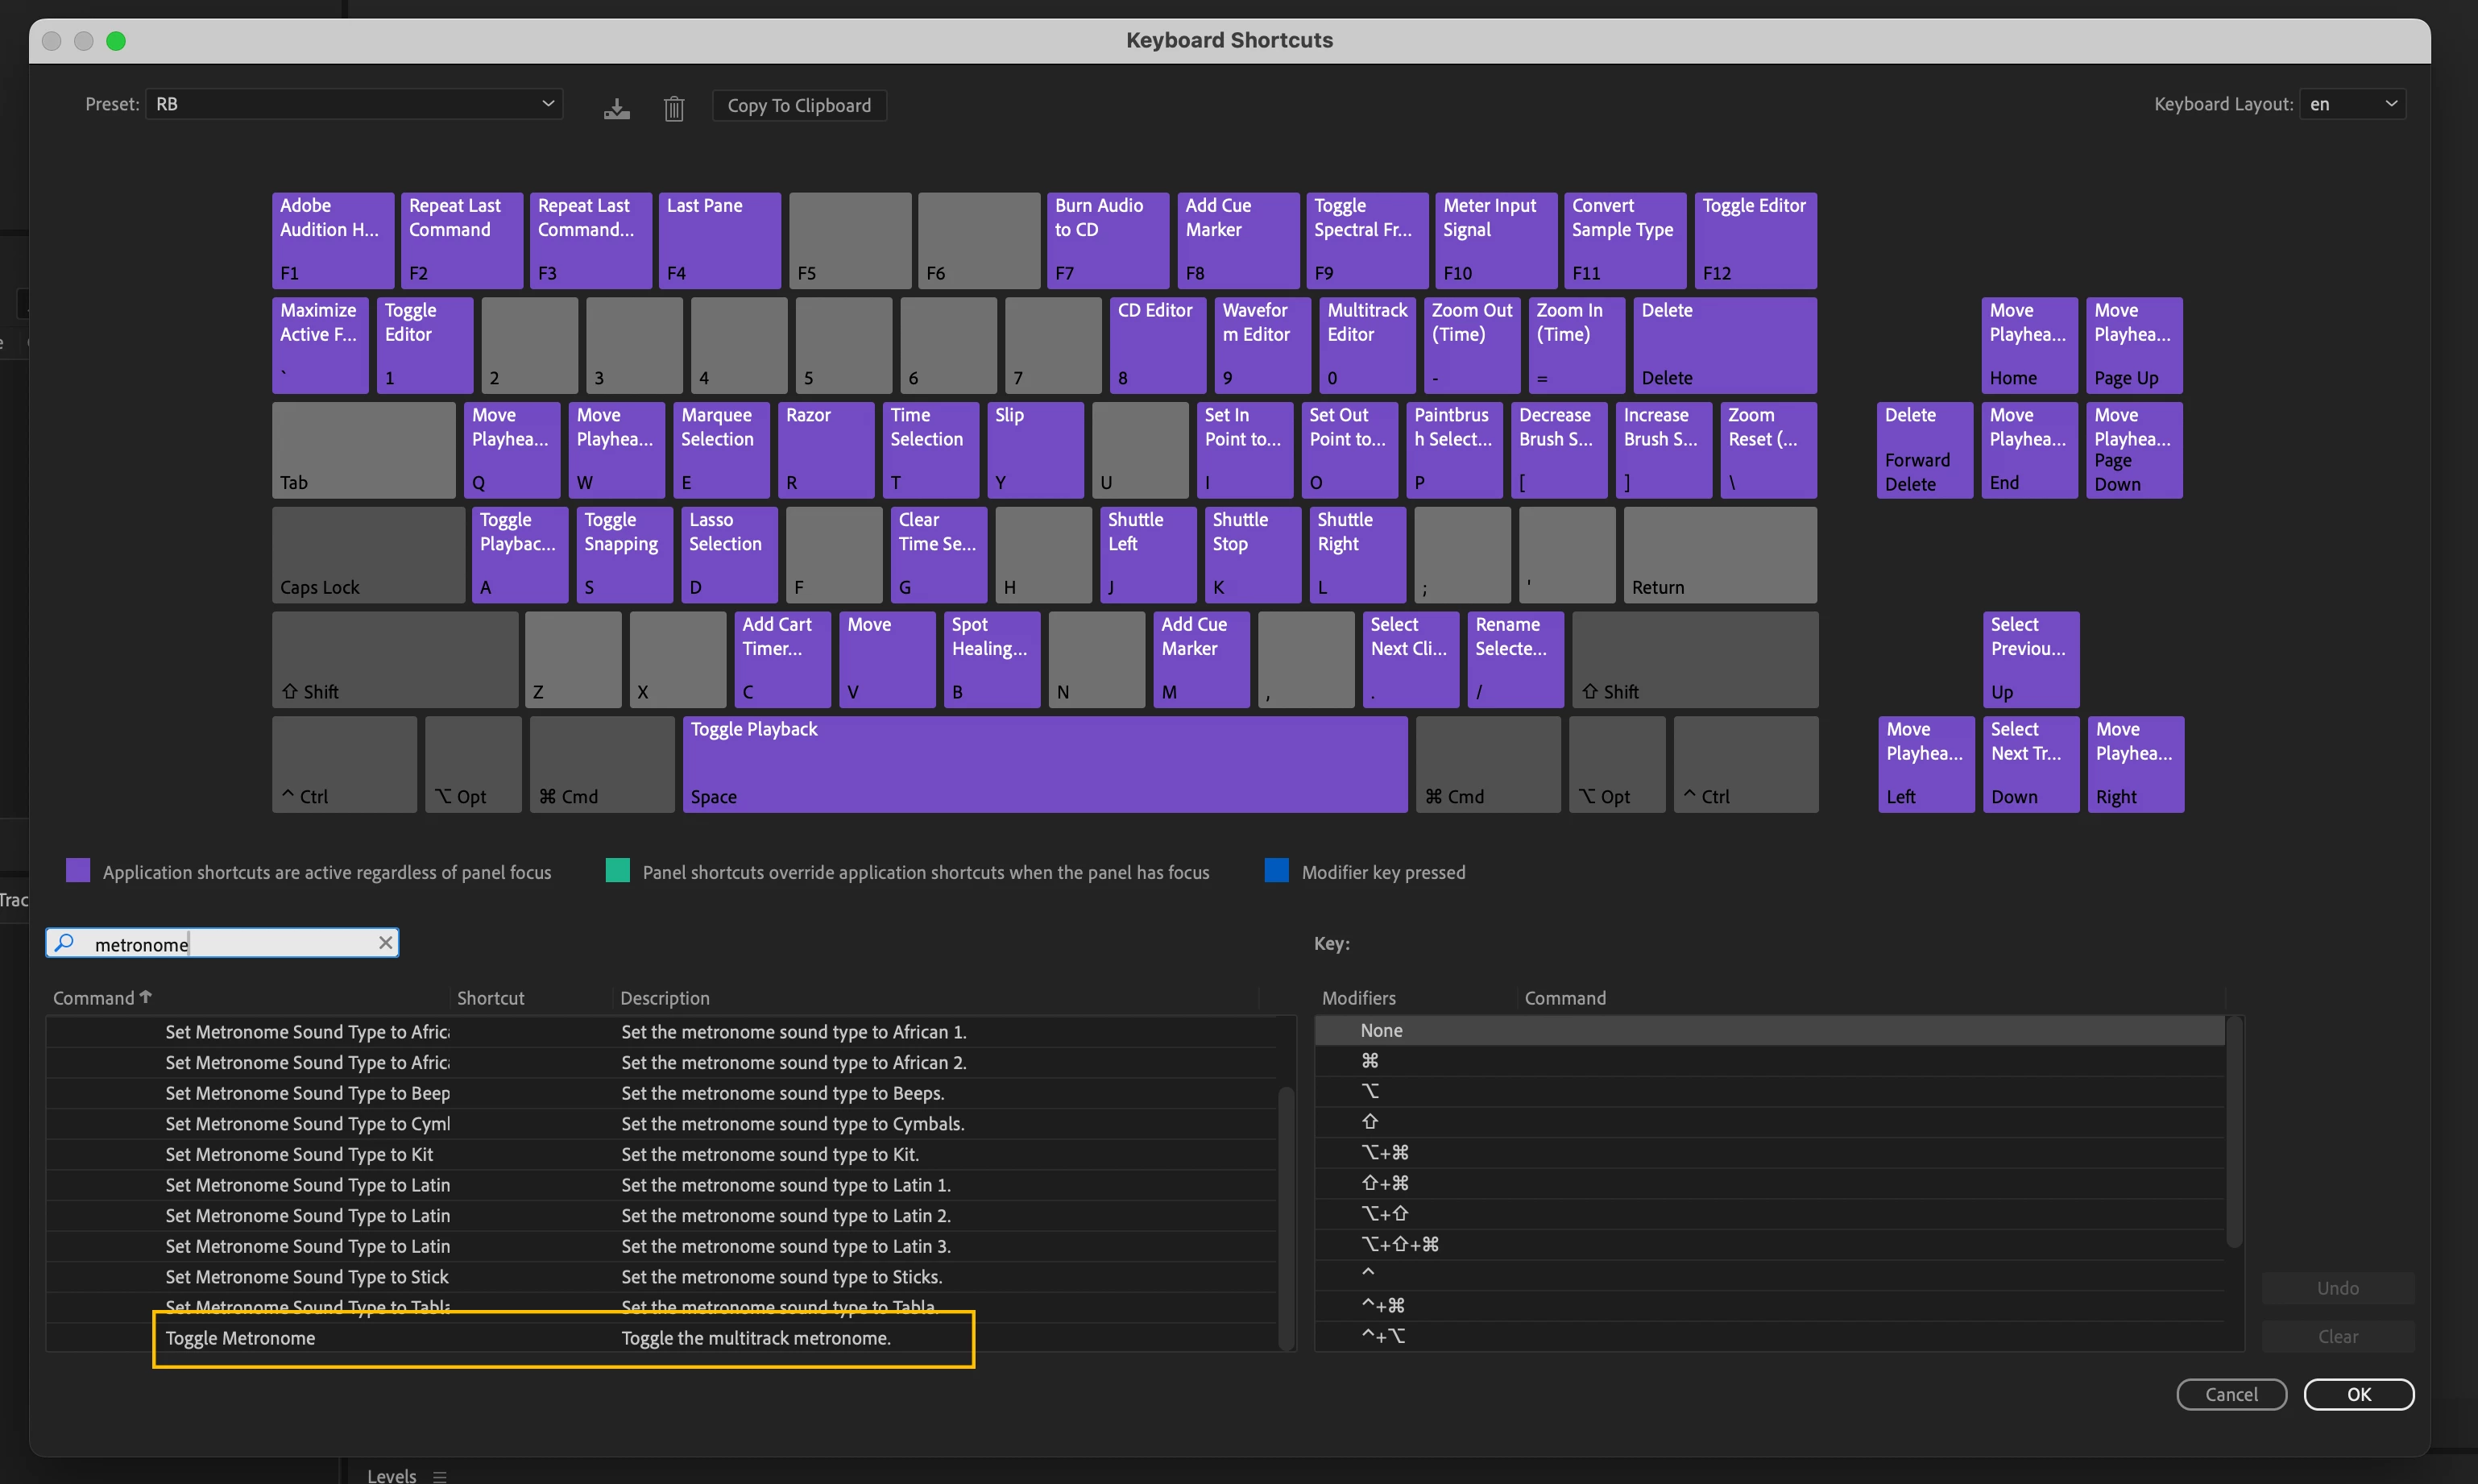This screenshot has height=1484, width=2478.
Task: Select Set Metronome Sound Type to Cymbals row
Action: click(x=661, y=1124)
